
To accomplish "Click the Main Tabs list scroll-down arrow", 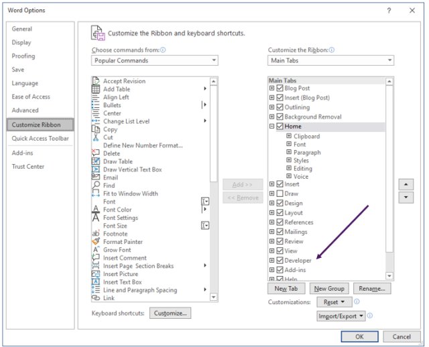I will coord(389,276).
